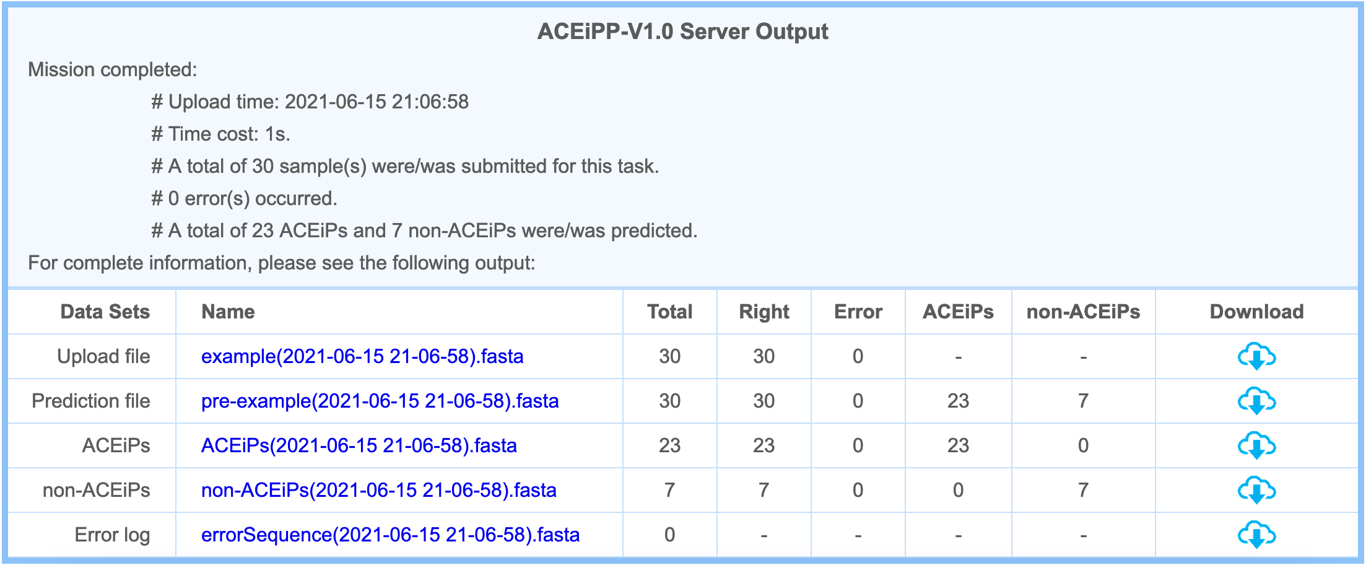Click the upload time line '2021-06-15 21:06:58'

pos(310,102)
